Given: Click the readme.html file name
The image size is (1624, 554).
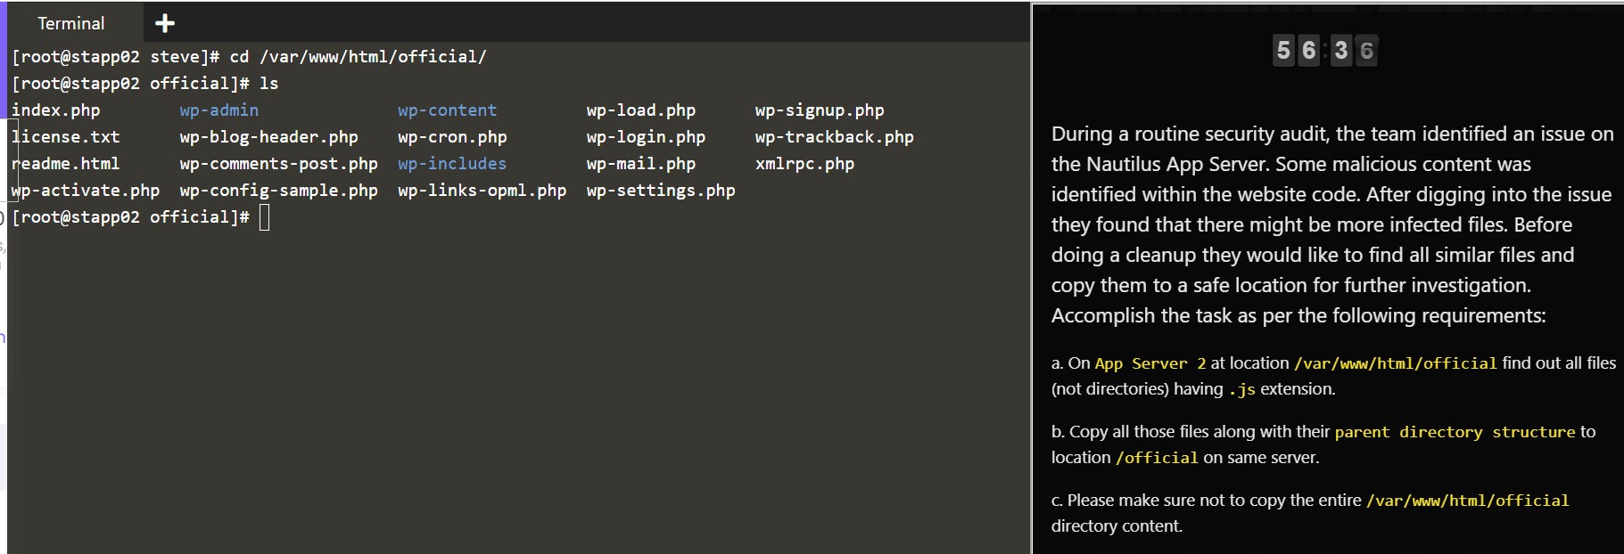Looking at the screenshot, I should pyautogui.click(x=66, y=164).
